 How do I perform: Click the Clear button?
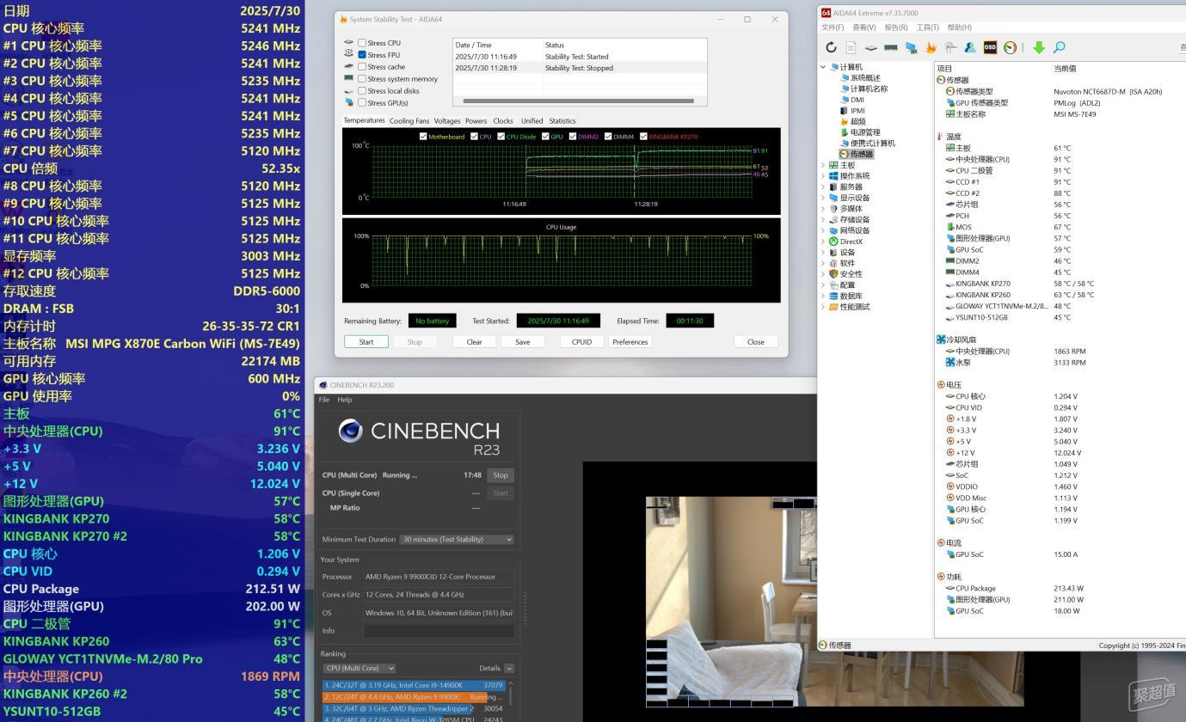click(x=474, y=342)
